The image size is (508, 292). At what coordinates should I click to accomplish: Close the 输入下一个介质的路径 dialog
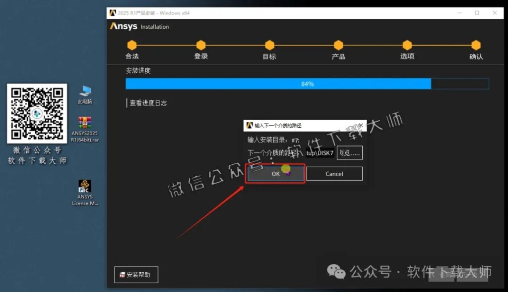point(361,125)
